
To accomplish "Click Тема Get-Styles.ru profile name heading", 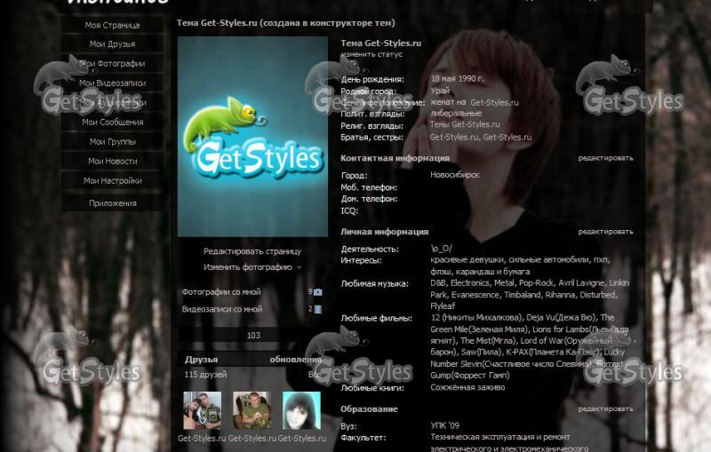I will 381,43.
